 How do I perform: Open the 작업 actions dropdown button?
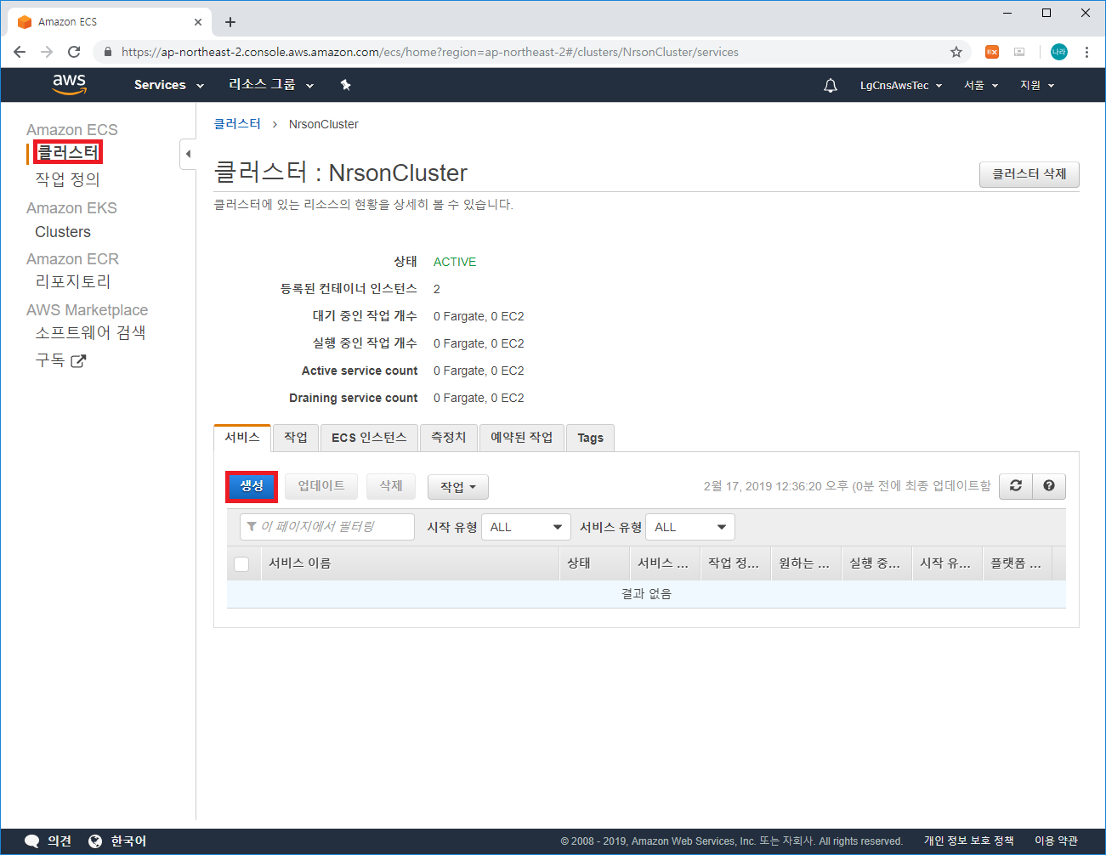[x=458, y=487]
